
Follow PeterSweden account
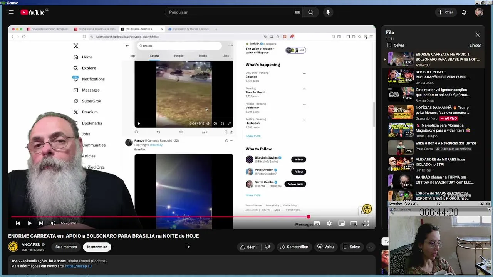coord(298,172)
